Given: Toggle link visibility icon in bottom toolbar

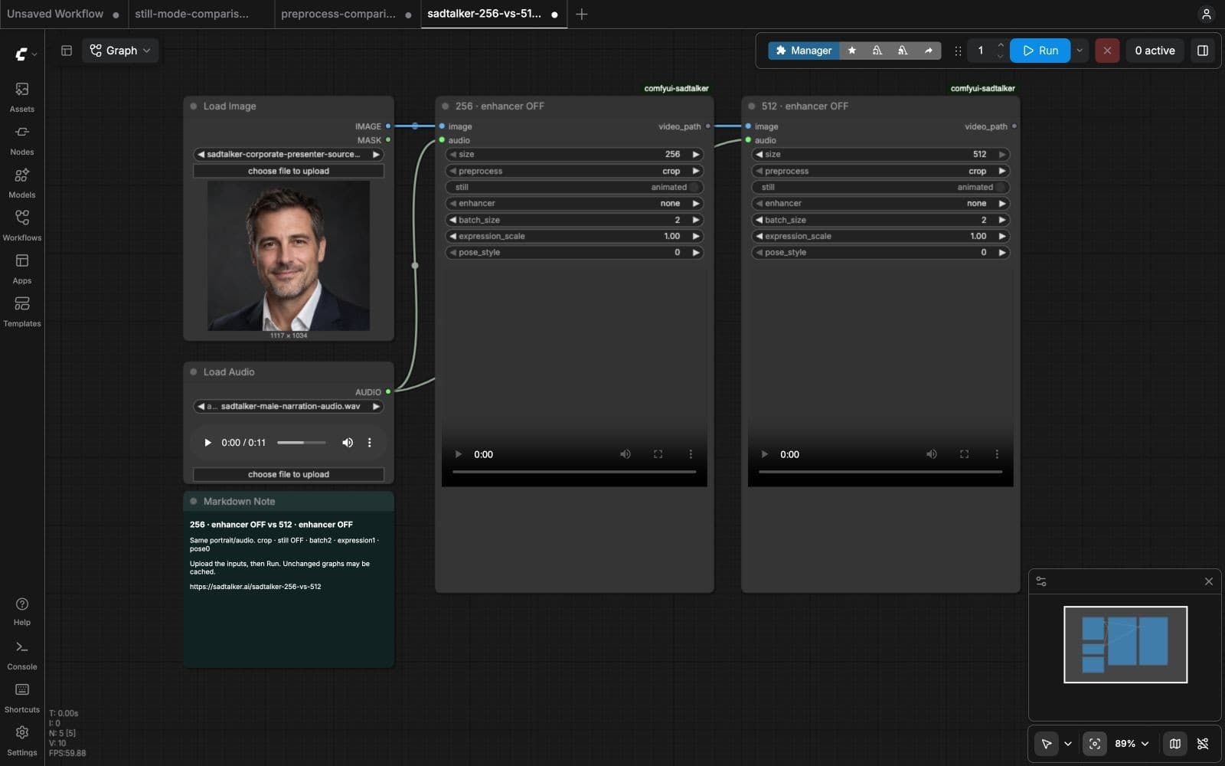Looking at the screenshot, I should click(x=1203, y=743).
